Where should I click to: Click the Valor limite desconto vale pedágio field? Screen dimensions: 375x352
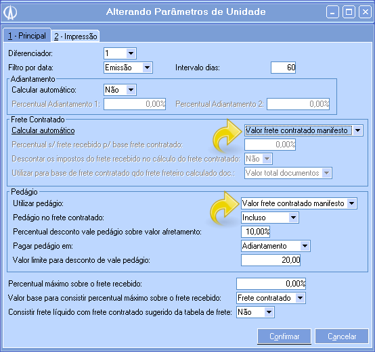(x=271, y=260)
